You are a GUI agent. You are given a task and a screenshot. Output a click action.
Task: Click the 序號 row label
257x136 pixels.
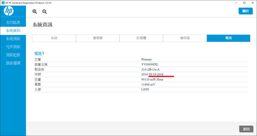click(x=38, y=74)
